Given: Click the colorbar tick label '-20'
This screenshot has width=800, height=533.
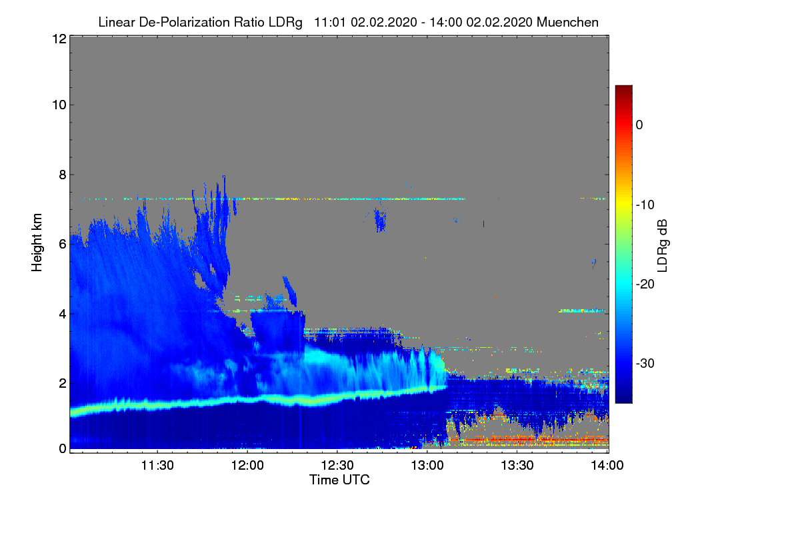Looking at the screenshot, I should click(645, 284).
